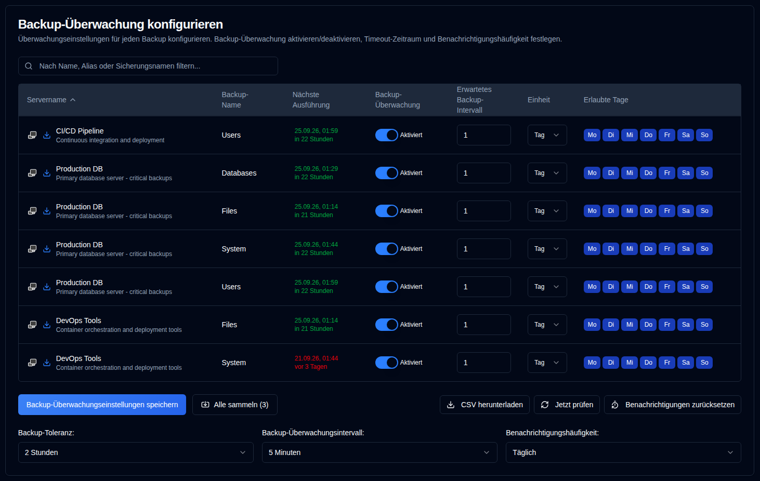
Task: Open server settings icon for Production DB Databases
Action: point(32,173)
